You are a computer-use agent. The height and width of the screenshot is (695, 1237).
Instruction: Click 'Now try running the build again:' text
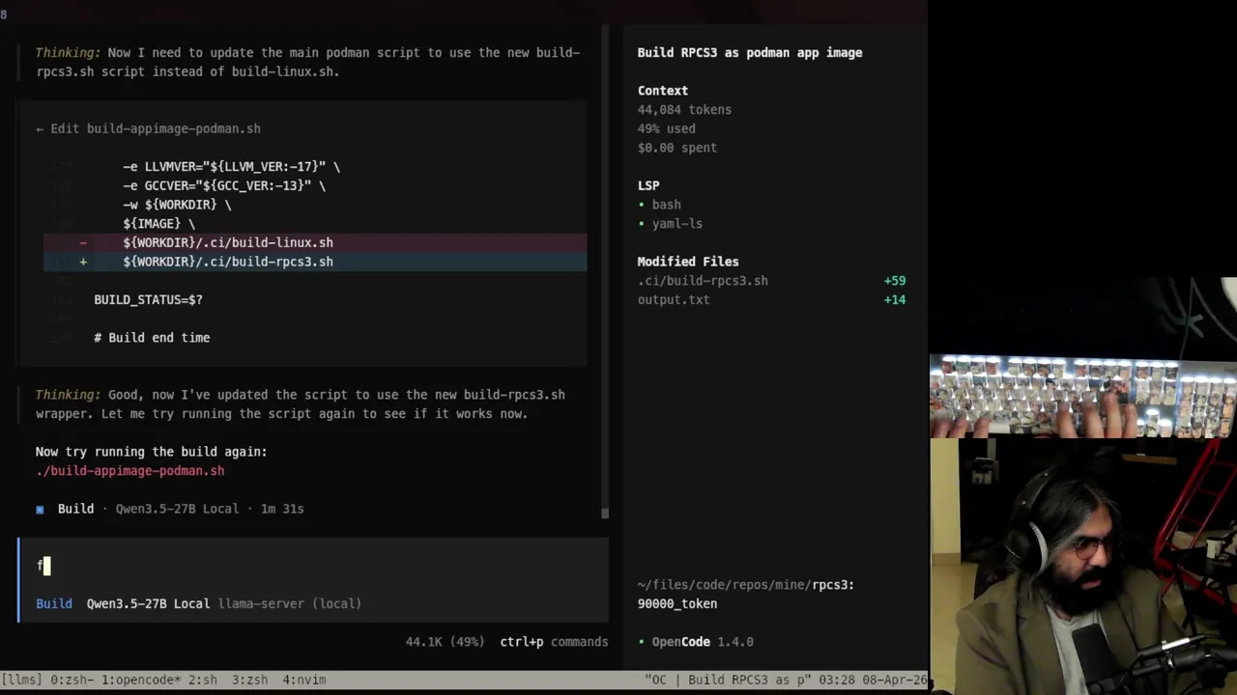point(152,452)
